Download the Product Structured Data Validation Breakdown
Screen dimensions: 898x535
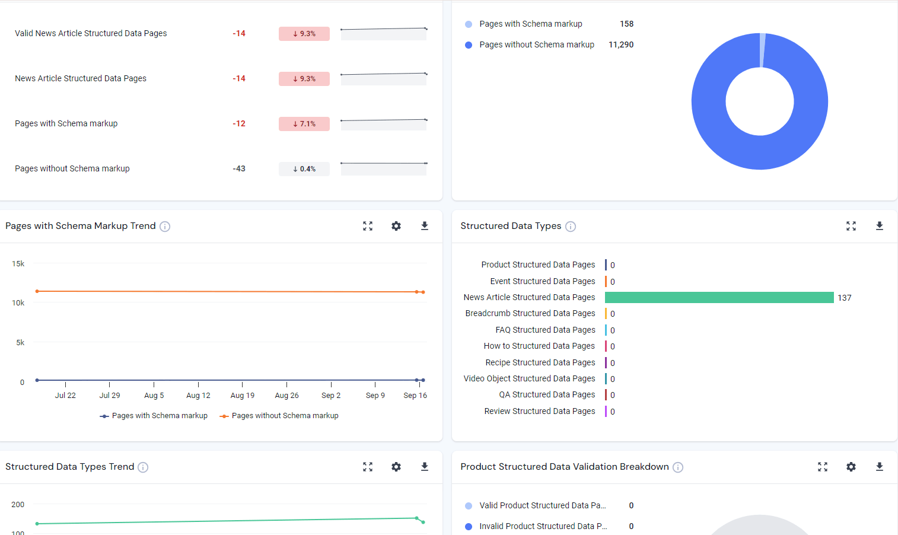tap(880, 467)
